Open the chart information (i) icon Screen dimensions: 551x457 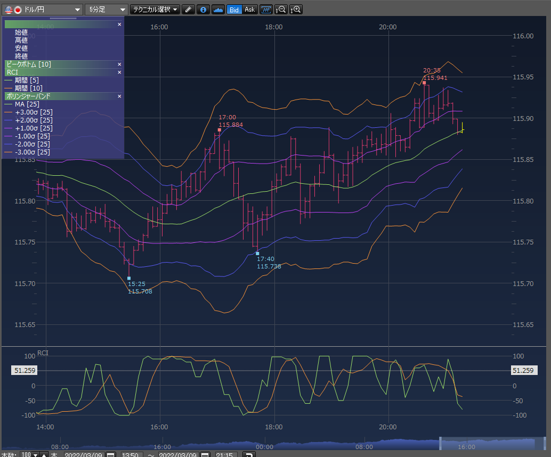203,10
